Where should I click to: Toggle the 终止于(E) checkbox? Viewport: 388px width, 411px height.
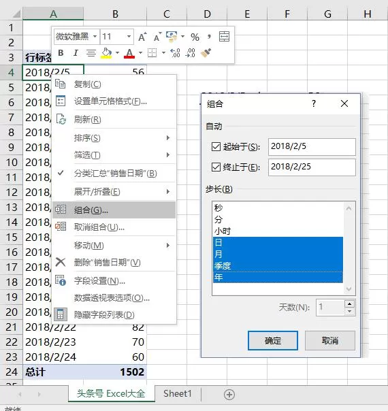click(x=216, y=167)
